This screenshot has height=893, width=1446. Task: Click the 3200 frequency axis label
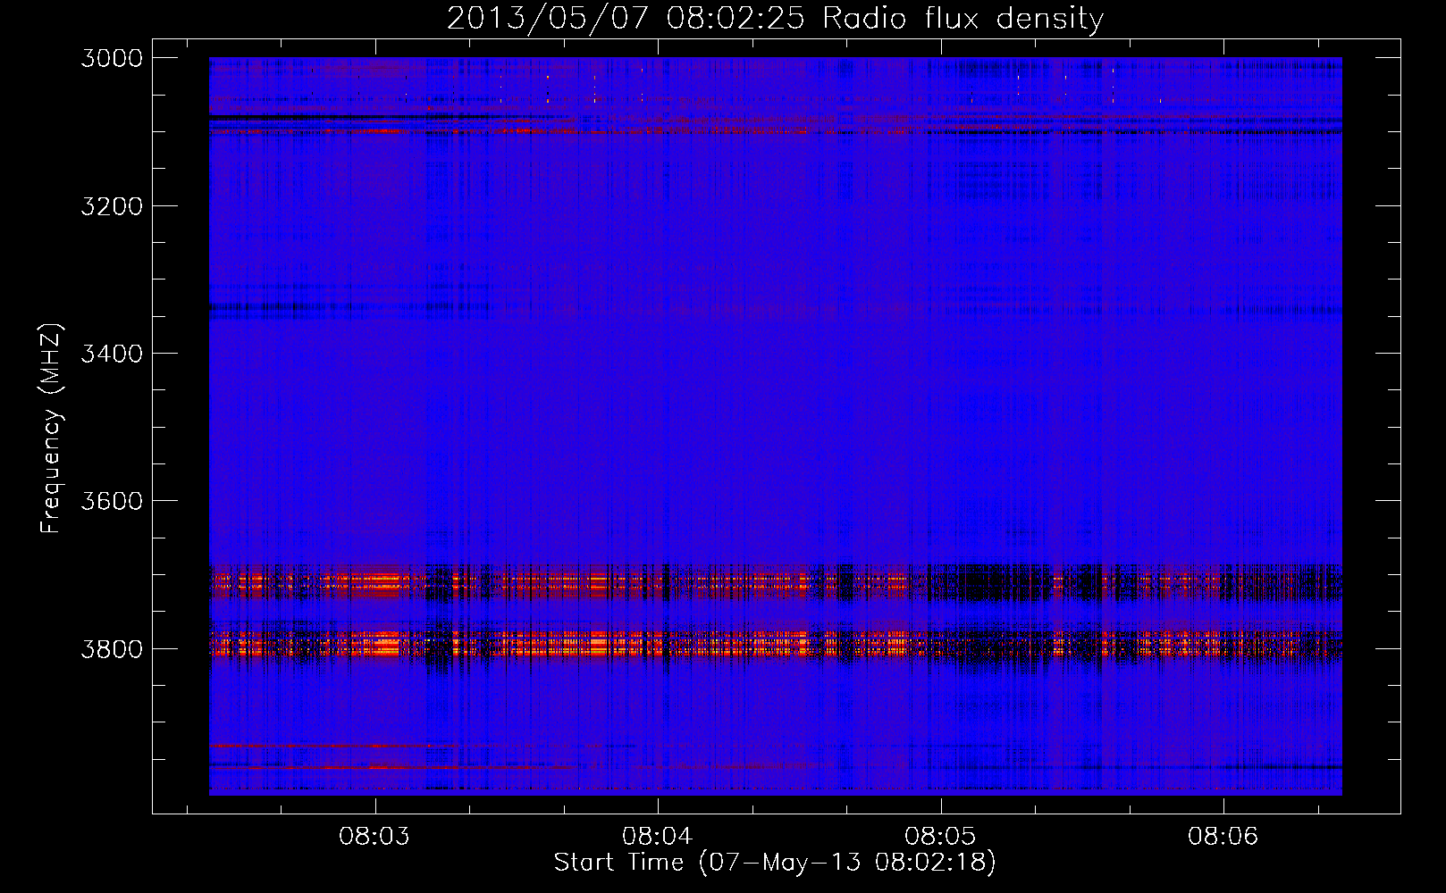(x=112, y=206)
